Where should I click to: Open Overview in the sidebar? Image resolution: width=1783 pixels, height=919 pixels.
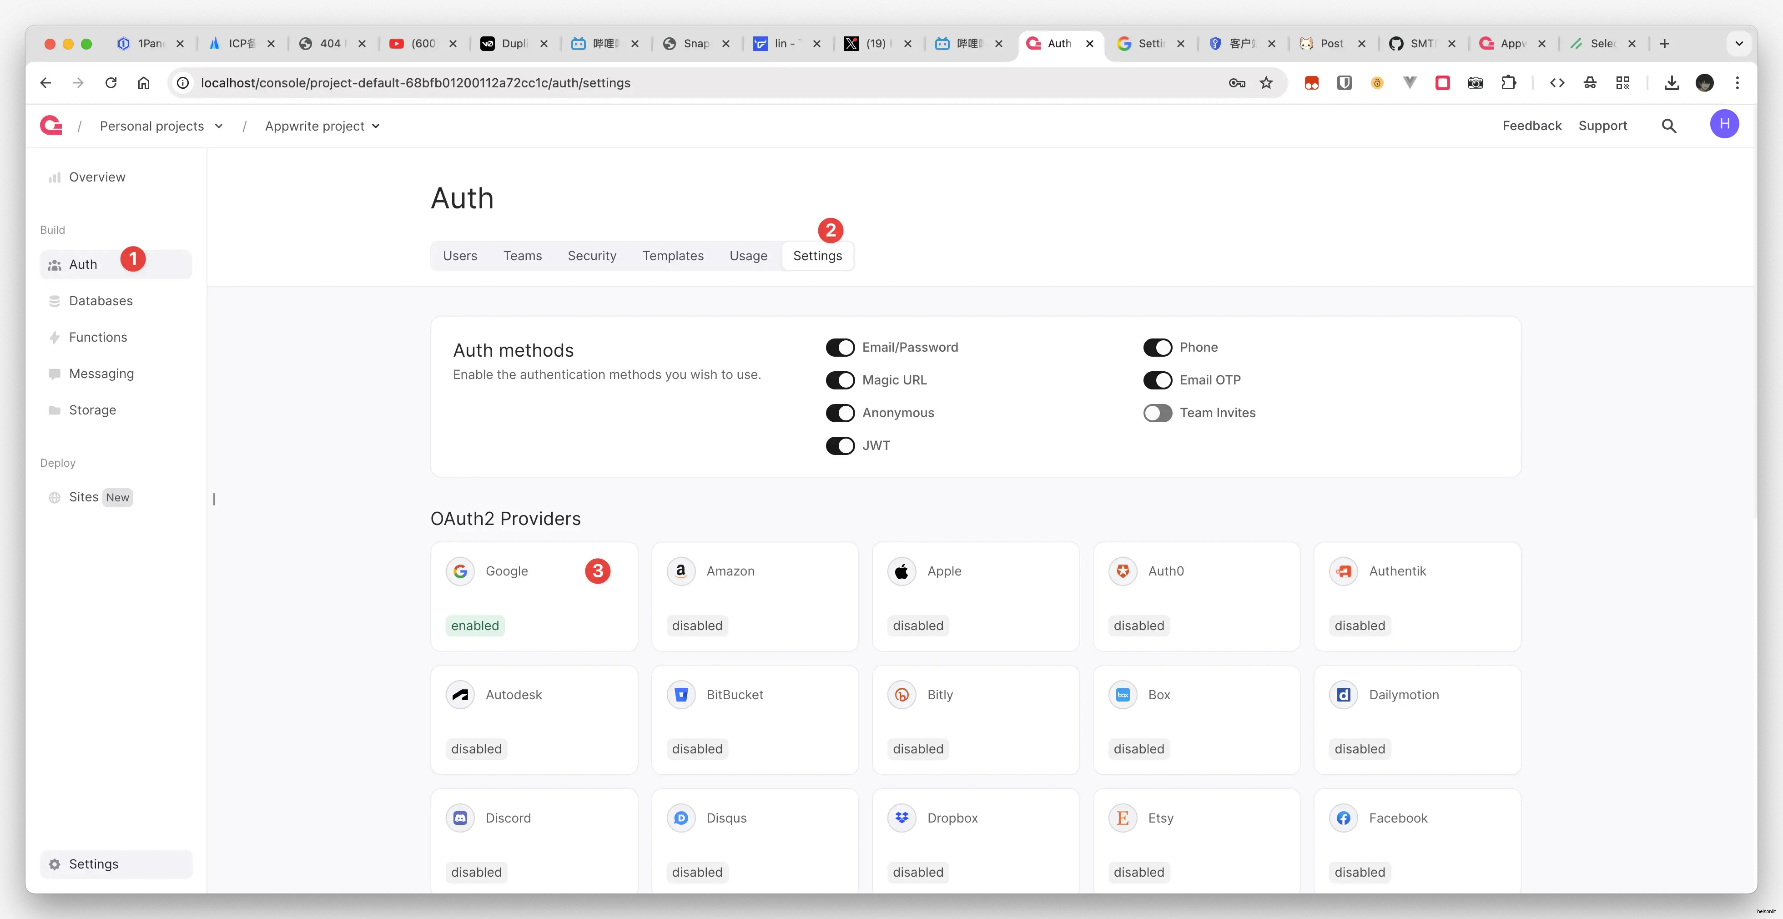(116, 177)
